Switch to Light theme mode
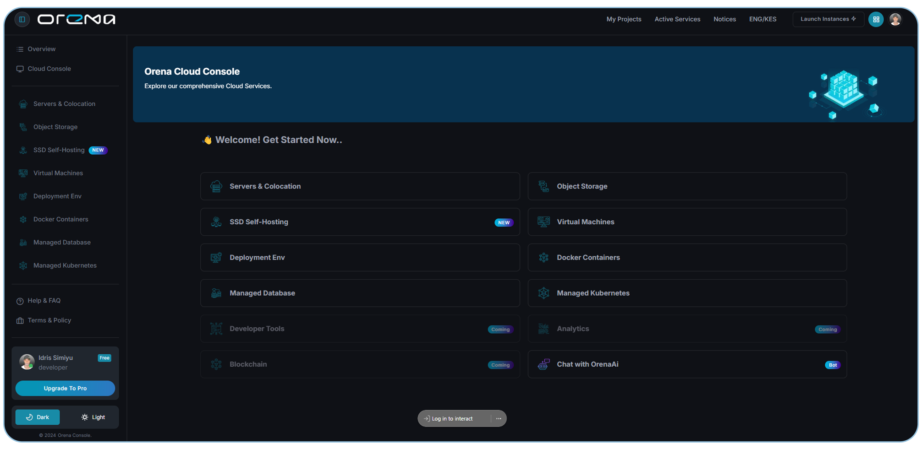This screenshot has height=449, width=922. coord(93,417)
